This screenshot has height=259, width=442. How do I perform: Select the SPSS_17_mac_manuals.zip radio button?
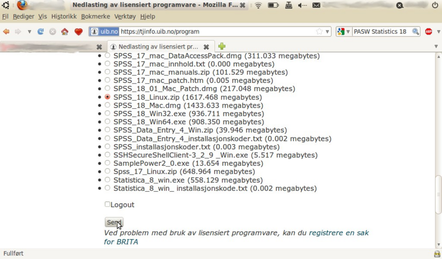(x=107, y=72)
